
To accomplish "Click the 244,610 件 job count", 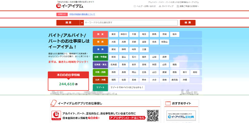I will point(68,84).
